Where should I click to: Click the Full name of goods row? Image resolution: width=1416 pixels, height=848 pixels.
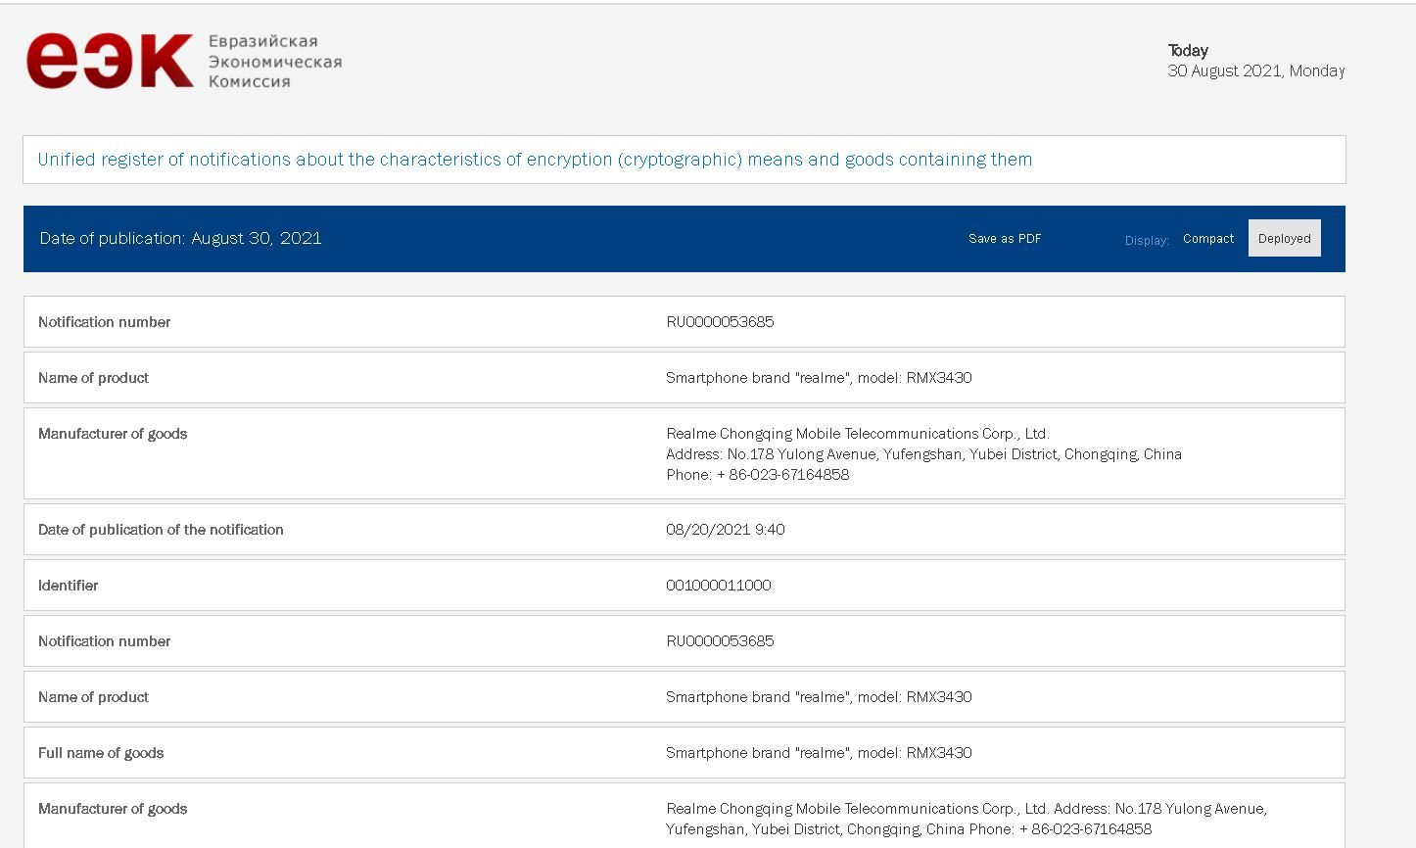click(101, 752)
